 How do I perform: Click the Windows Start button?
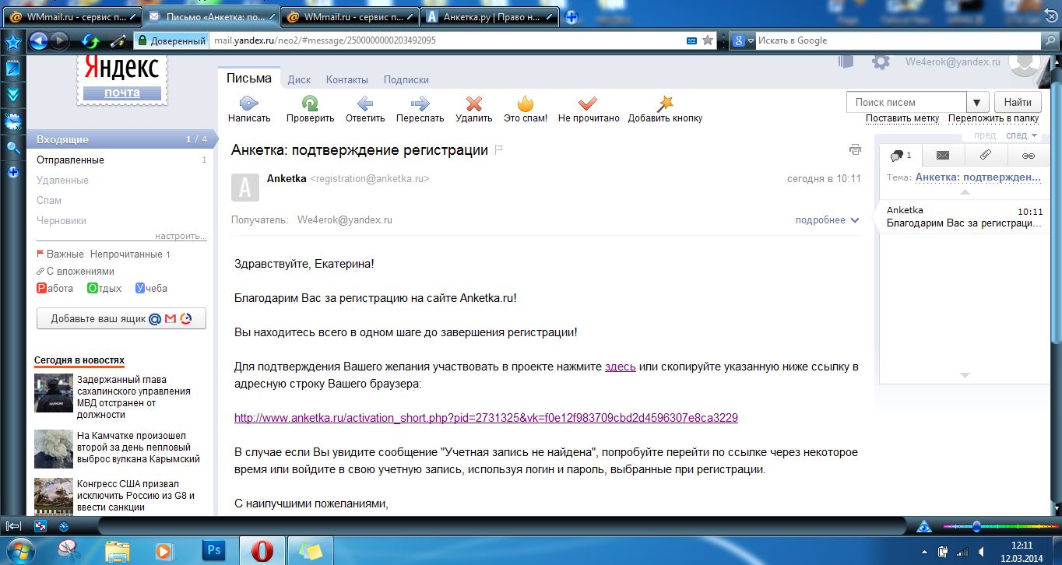coord(21,549)
